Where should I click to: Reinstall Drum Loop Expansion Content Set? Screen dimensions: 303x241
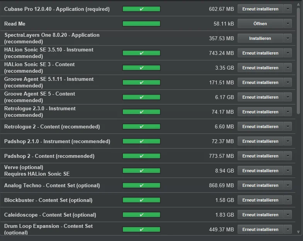pyautogui.click(x=260, y=229)
